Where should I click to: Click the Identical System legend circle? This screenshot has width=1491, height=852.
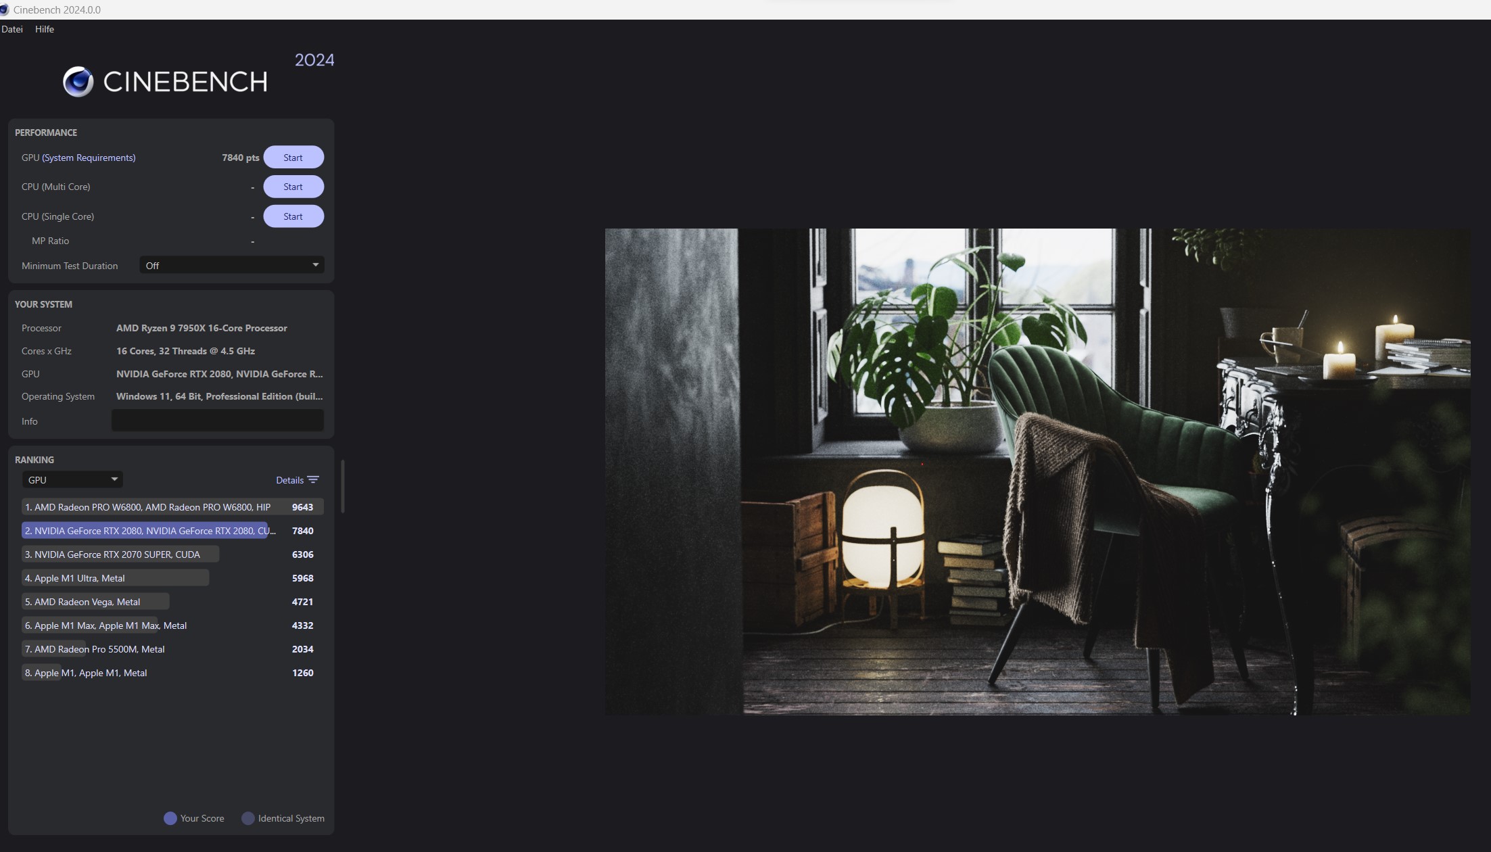(248, 818)
